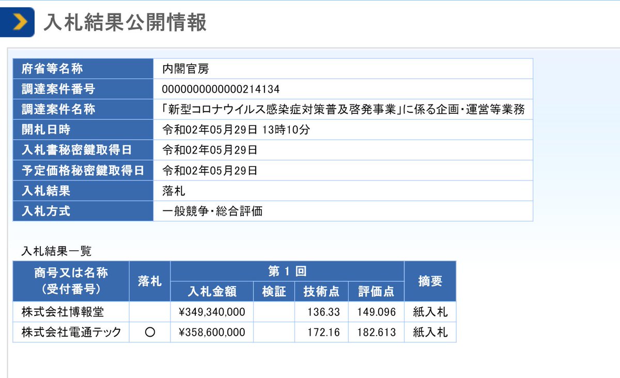Click the bid amount ¥358,600,000
Image resolution: width=620 pixels, height=378 pixels.
pos(212,332)
